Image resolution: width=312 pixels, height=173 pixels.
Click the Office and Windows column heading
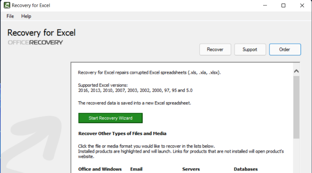point(100,169)
